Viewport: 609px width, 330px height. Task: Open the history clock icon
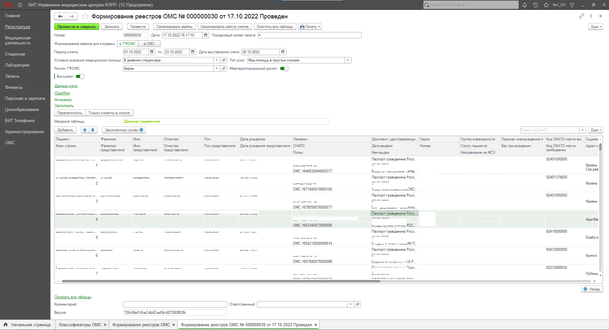[x=535, y=5]
